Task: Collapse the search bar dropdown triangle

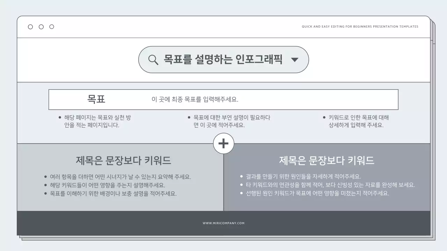Action: 295,59
